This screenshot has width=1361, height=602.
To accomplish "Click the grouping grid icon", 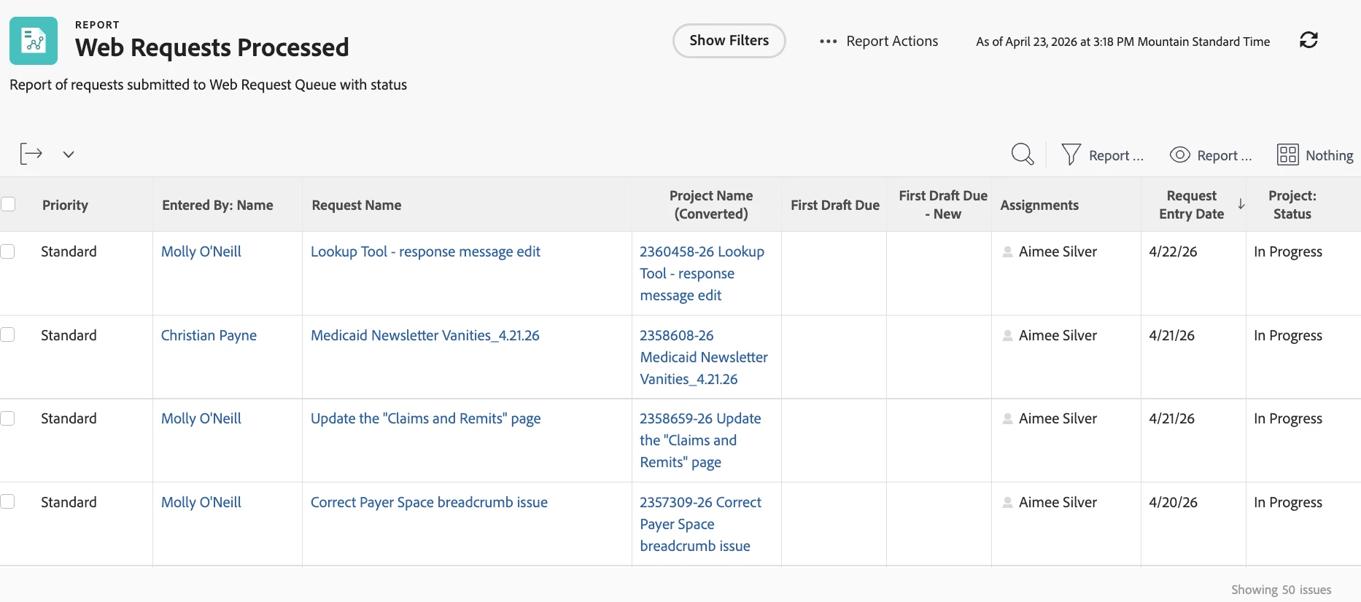I will coord(1287,155).
